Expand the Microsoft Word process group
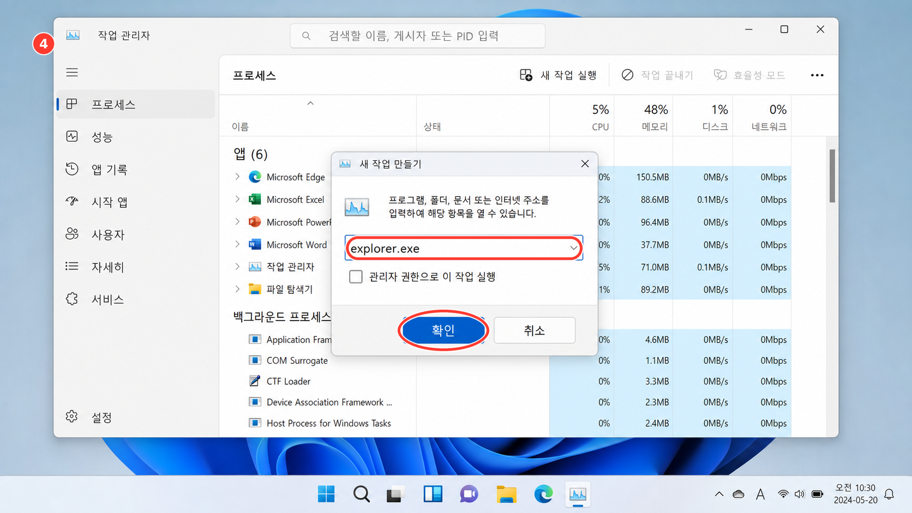912x513 pixels. (237, 244)
